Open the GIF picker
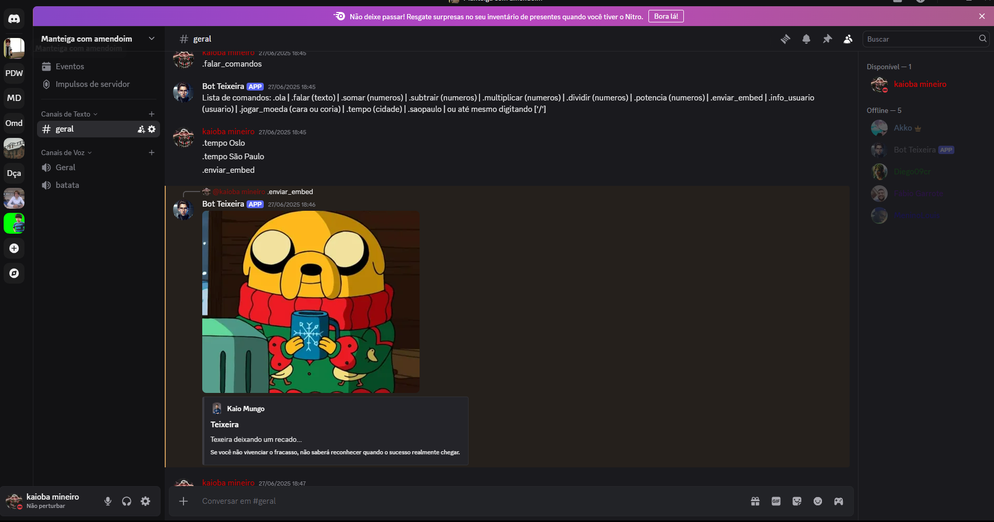Screen dimensions: 994x522 coord(776,501)
